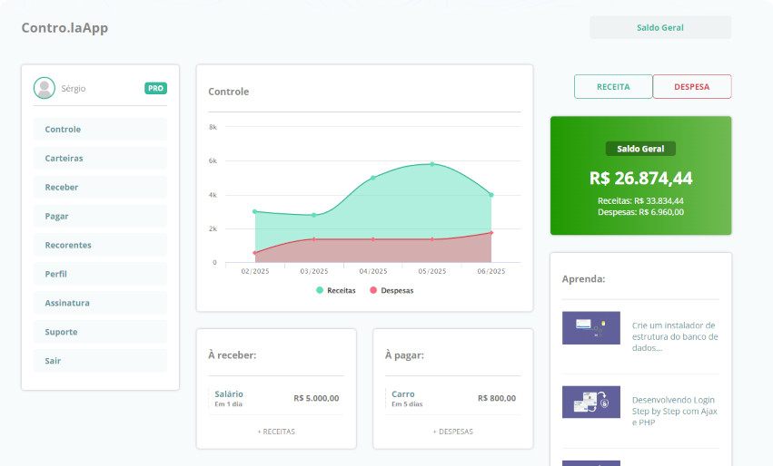Click the R$ 26.874,44 balance amount
The image size is (773, 466).
click(x=641, y=178)
